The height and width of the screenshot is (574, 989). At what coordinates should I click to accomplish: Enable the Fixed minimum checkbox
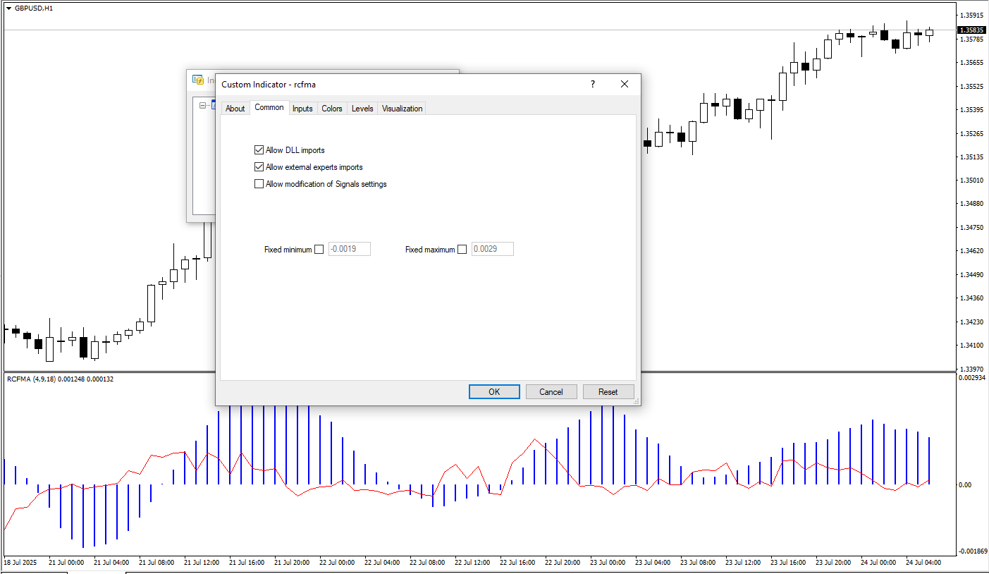click(x=319, y=249)
